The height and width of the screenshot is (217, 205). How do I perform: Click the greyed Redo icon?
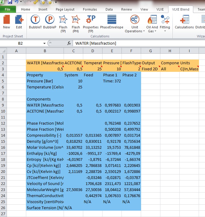(26, 2)
